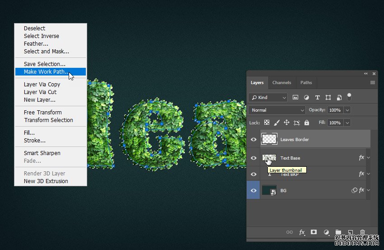Screen dimensions: 384x250
Task: Select the Layers tab
Action: point(257,83)
